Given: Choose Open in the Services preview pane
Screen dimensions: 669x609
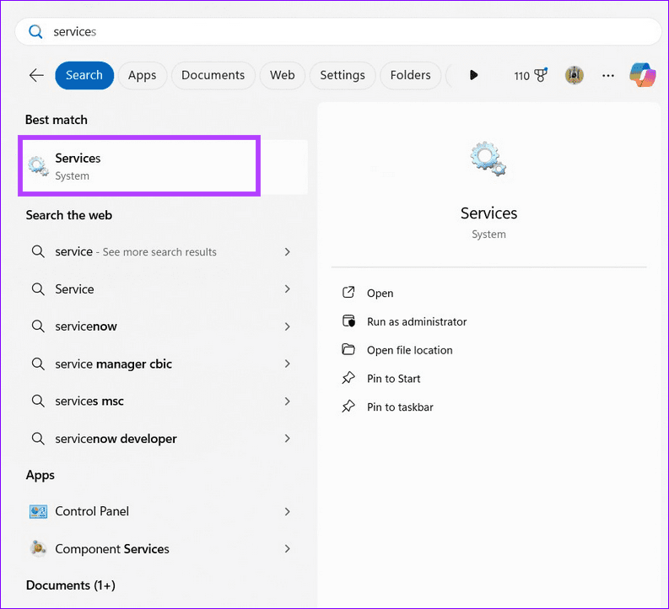Looking at the screenshot, I should pyautogui.click(x=380, y=294).
